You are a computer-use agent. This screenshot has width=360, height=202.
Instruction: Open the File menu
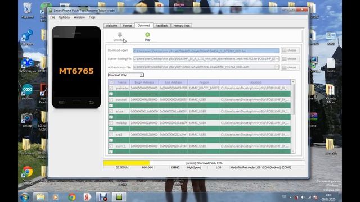(52, 17)
